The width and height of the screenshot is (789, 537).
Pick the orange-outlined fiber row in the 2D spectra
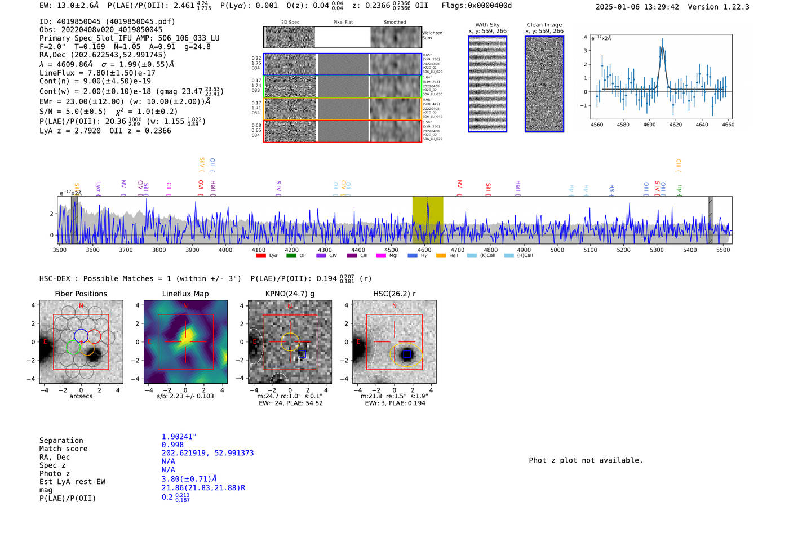[x=343, y=109]
